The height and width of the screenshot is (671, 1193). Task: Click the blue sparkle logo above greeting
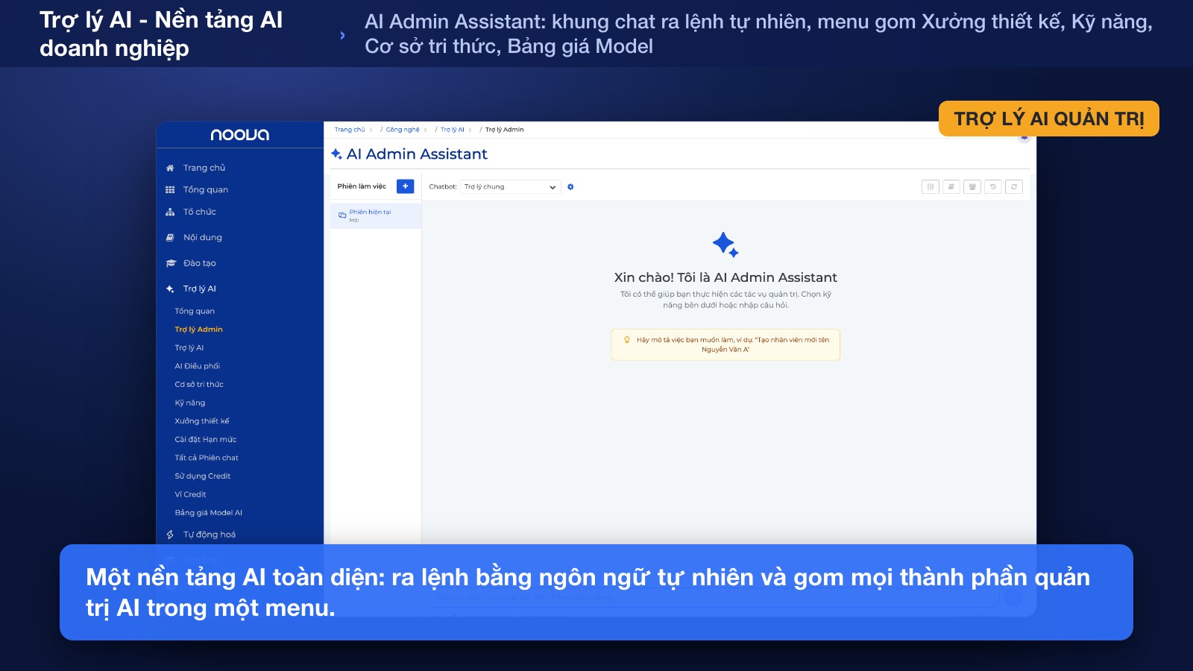(x=725, y=245)
